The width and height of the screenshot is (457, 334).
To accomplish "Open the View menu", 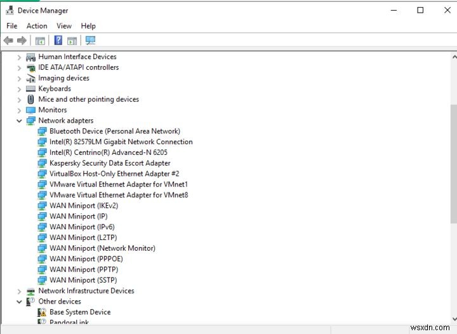I will click(x=64, y=26).
